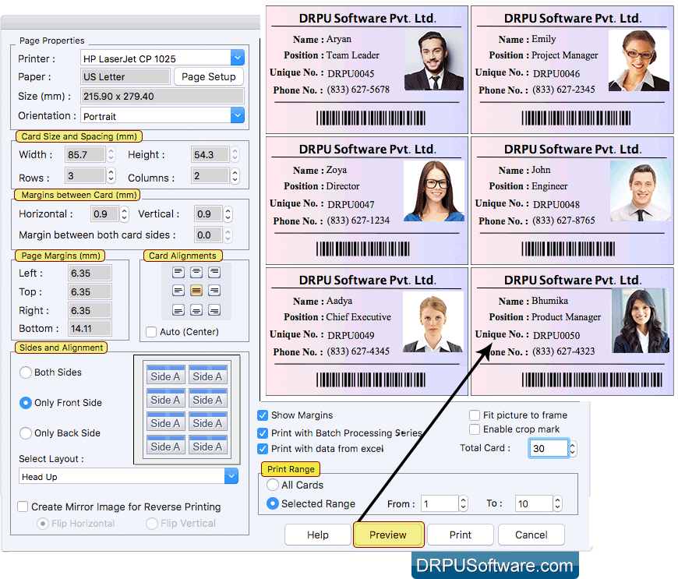
Task: Open the Printer selection dropdown
Action: (236, 57)
